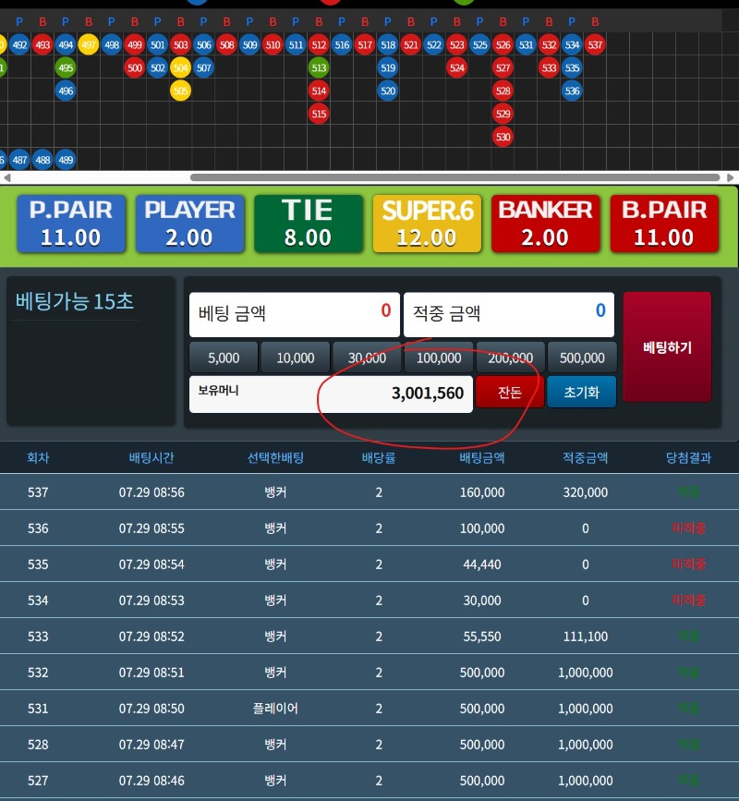Click bet time 07.29 08:47

(x=151, y=745)
